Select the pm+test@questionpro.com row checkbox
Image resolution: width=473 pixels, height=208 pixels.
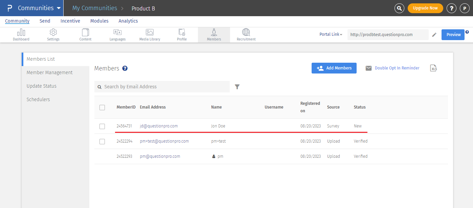tap(102, 142)
